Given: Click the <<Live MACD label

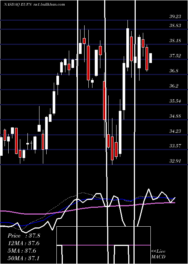Looking at the screenshot, I should pos(158,254).
